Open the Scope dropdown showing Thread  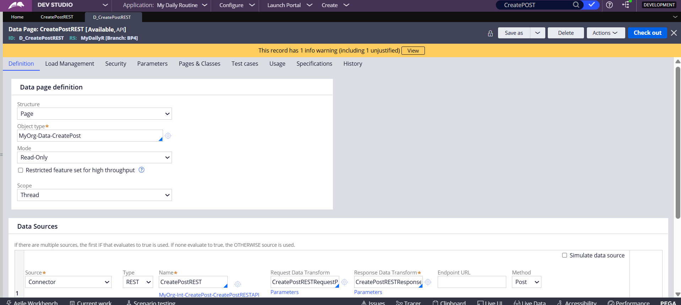coord(94,195)
